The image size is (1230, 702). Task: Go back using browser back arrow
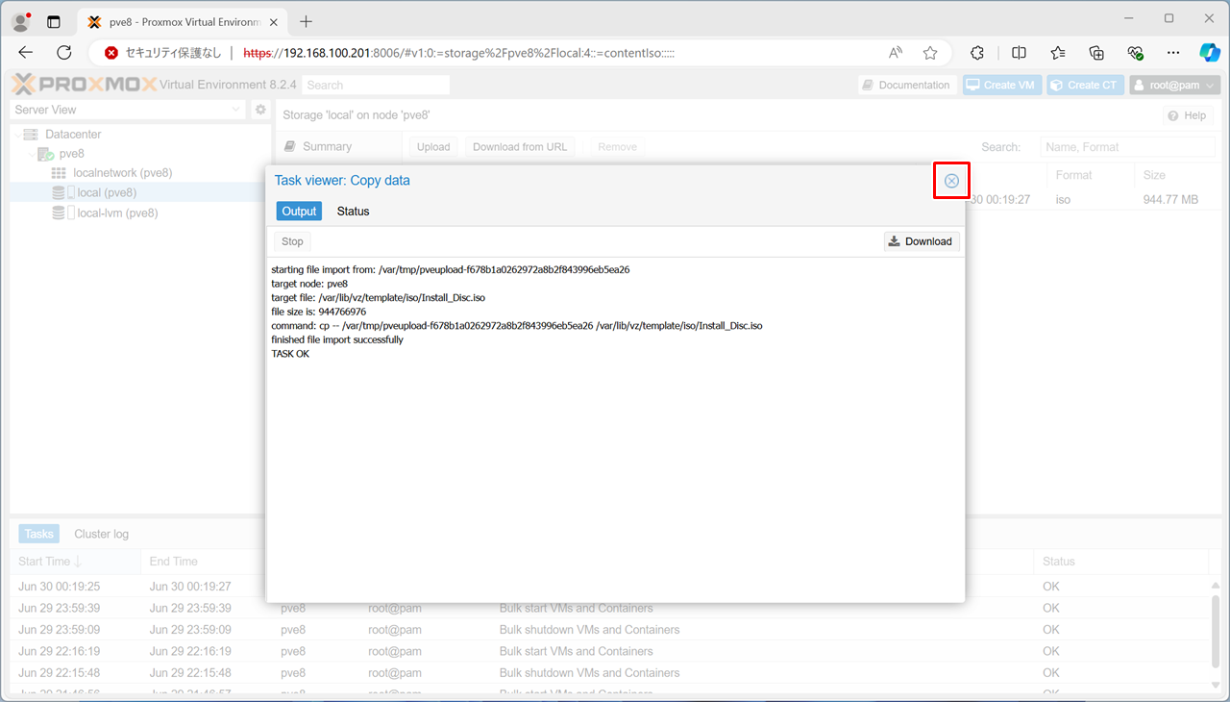pos(26,53)
